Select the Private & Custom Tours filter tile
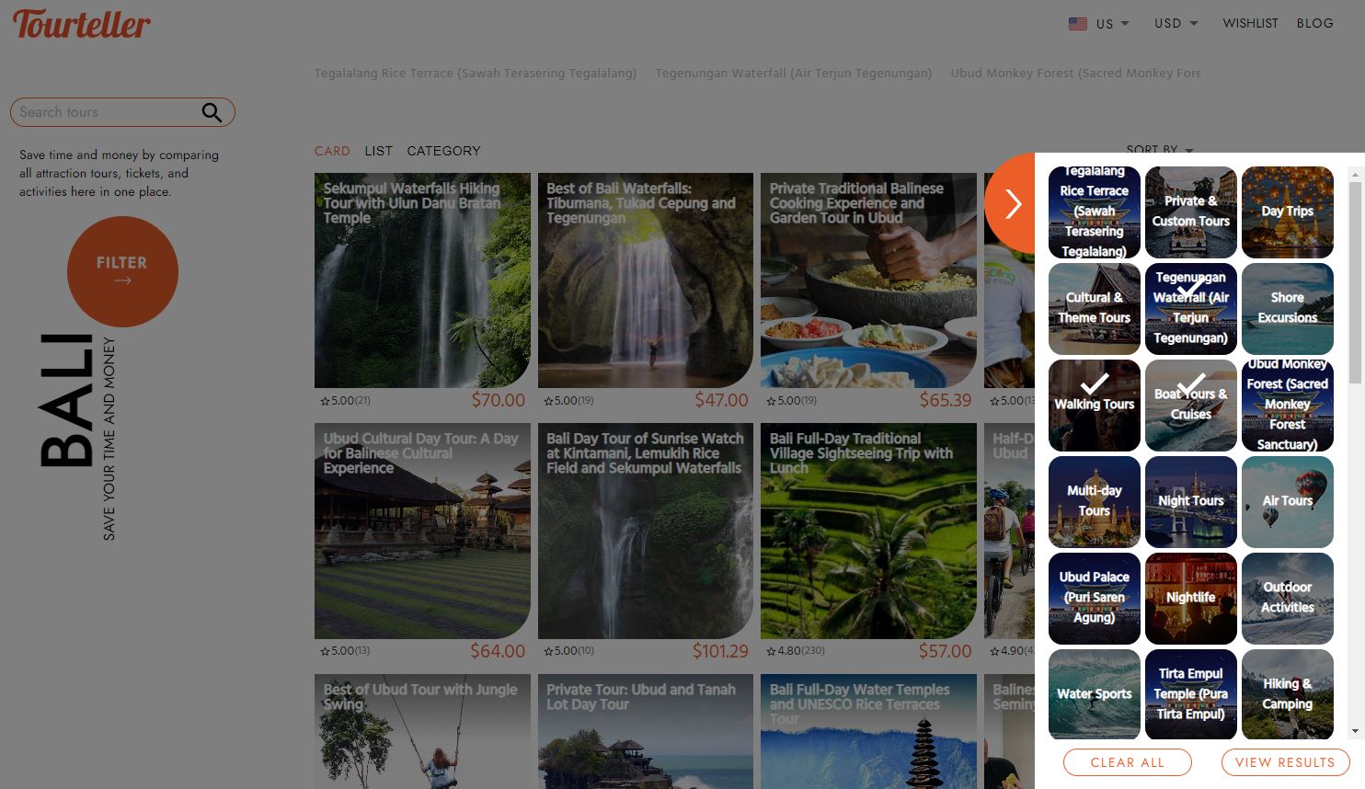 (x=1191, y=212)
